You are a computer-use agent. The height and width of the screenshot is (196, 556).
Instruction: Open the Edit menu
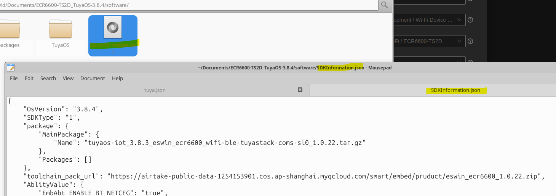(x=29, y=78)
